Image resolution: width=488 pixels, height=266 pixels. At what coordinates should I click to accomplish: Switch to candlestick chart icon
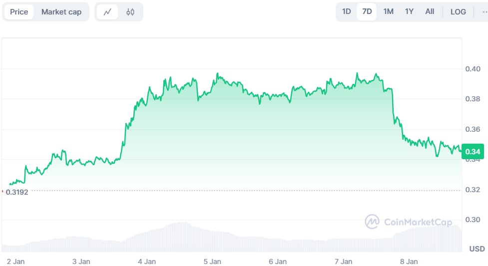130,12
